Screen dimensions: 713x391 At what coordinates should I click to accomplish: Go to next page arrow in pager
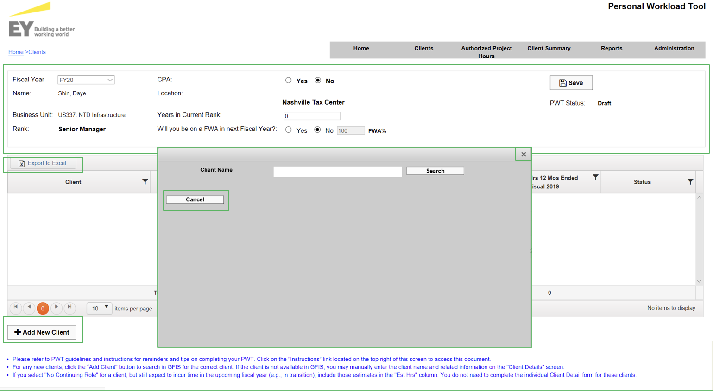click(x=57, y=307)
